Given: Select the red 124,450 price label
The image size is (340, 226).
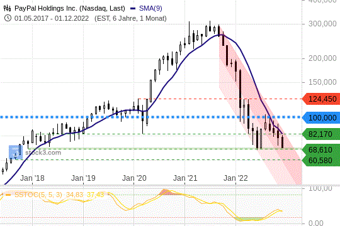Looking at the screenshot, I should coord(321,99).
